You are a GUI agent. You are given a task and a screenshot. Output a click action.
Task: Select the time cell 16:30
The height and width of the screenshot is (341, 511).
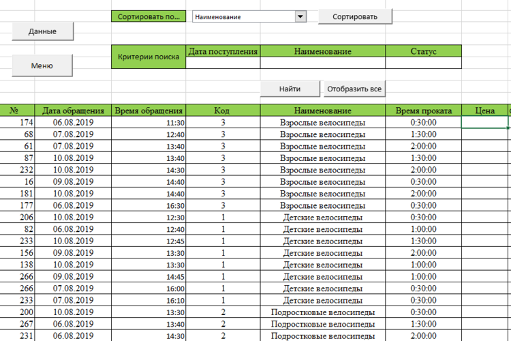point(149,205)
